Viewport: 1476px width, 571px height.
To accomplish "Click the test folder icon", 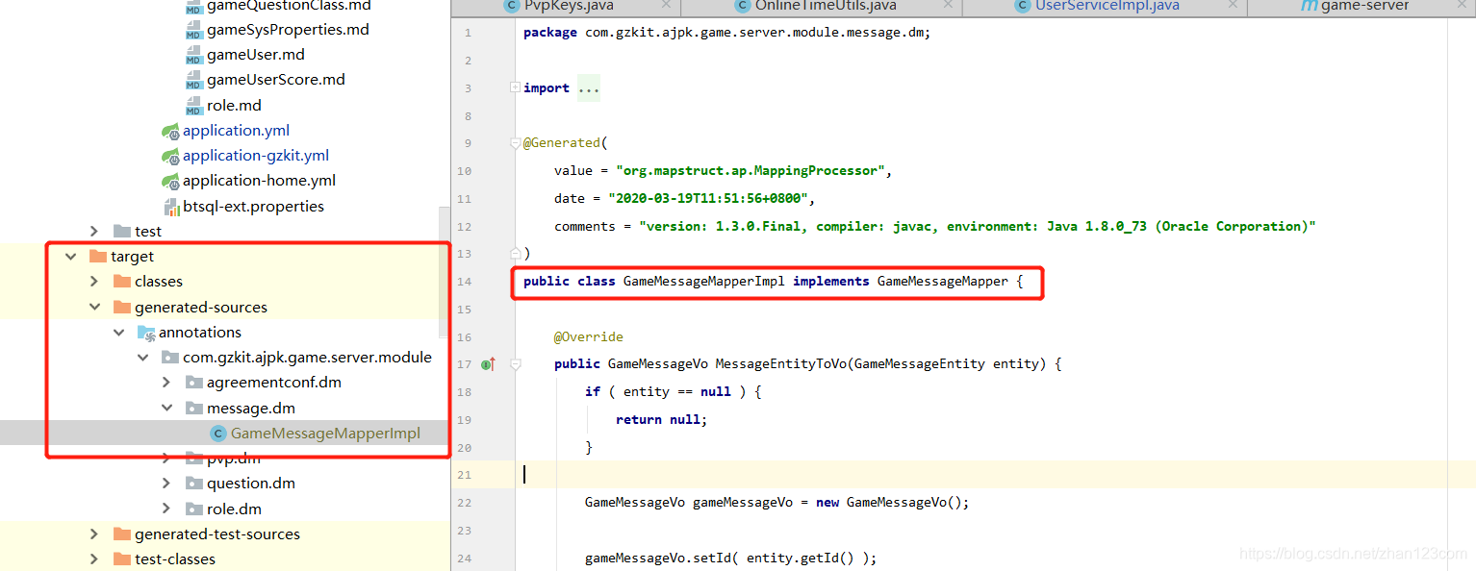I will [121, 232].
